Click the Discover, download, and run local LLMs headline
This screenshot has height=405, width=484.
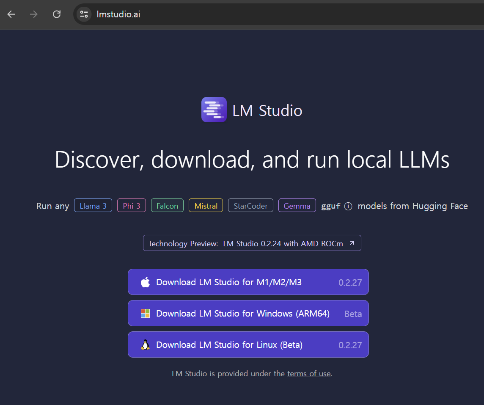click(252, 160)
